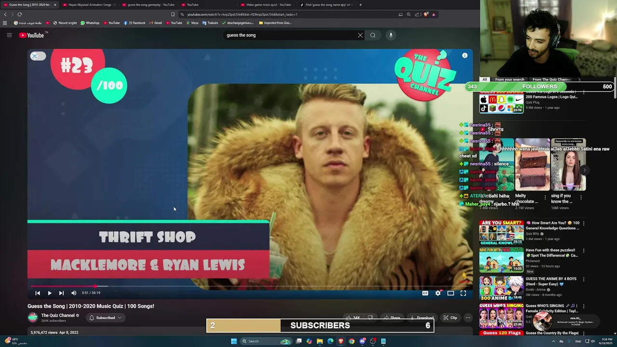The image size is (617, 347).
Task: Open options for 'How Smart Are You?' video
Action: tap(584, 223)
